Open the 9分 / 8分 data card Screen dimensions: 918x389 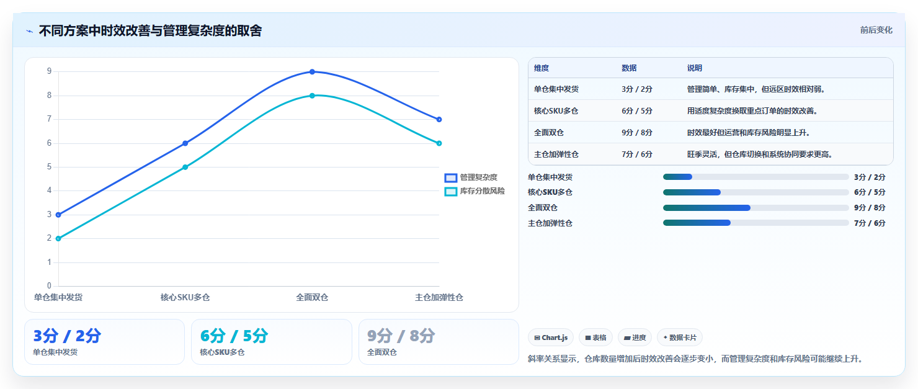439,342
